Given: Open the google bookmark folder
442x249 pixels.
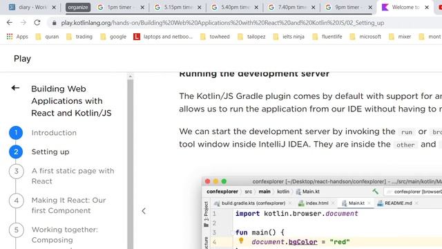Looking at the screenshot, I should tap(113, 37).
